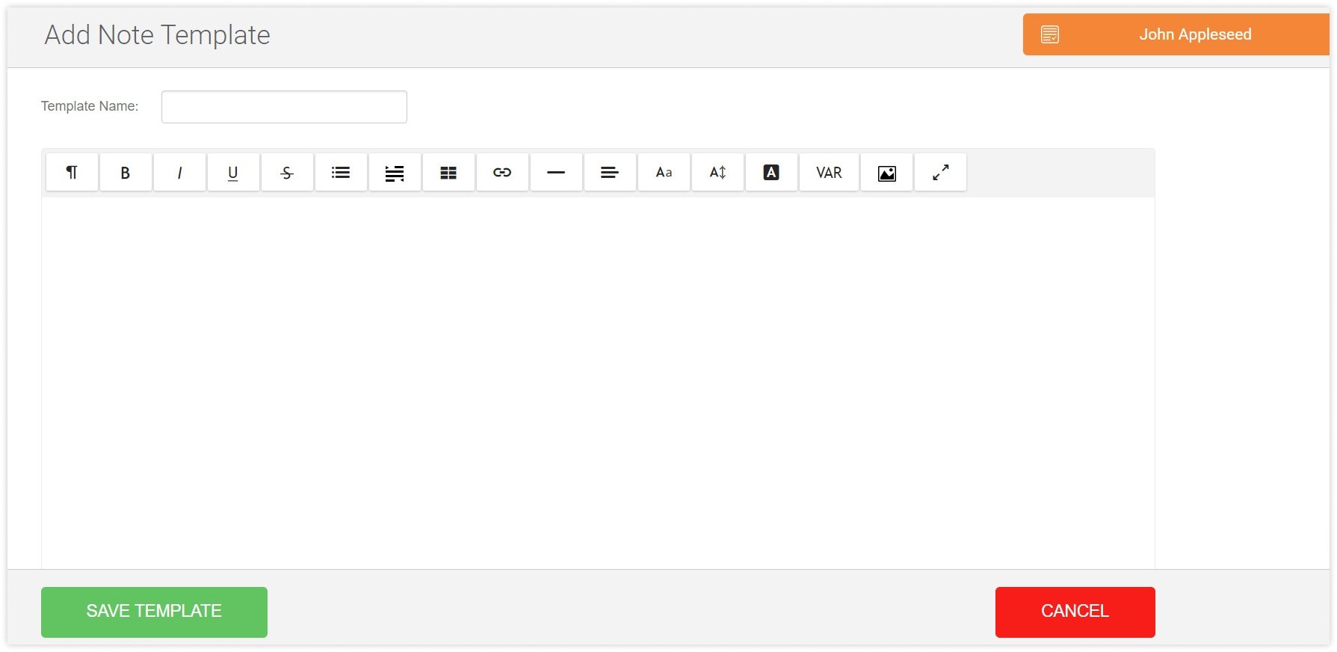Open the text color picker
The width and height of the screenshot is (1337, 652).
[771, 173]
